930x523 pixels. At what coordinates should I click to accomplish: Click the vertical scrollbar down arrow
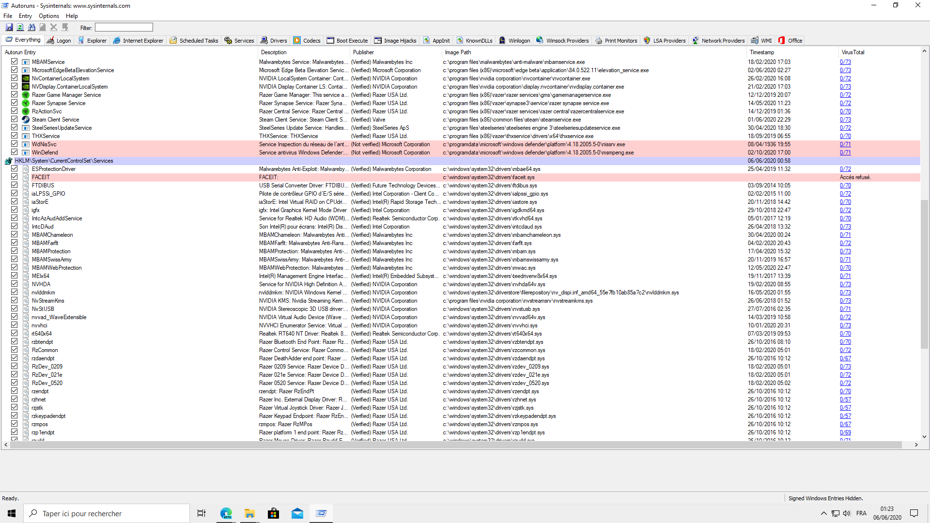point(924,436)
